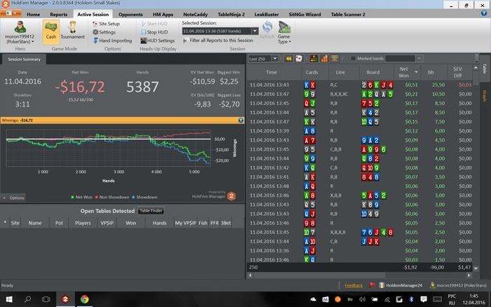The height and width of the screenshot is (307, 491).
Task: Open the Net Won column dropdown arrow
Action: (x=416, y=72)
